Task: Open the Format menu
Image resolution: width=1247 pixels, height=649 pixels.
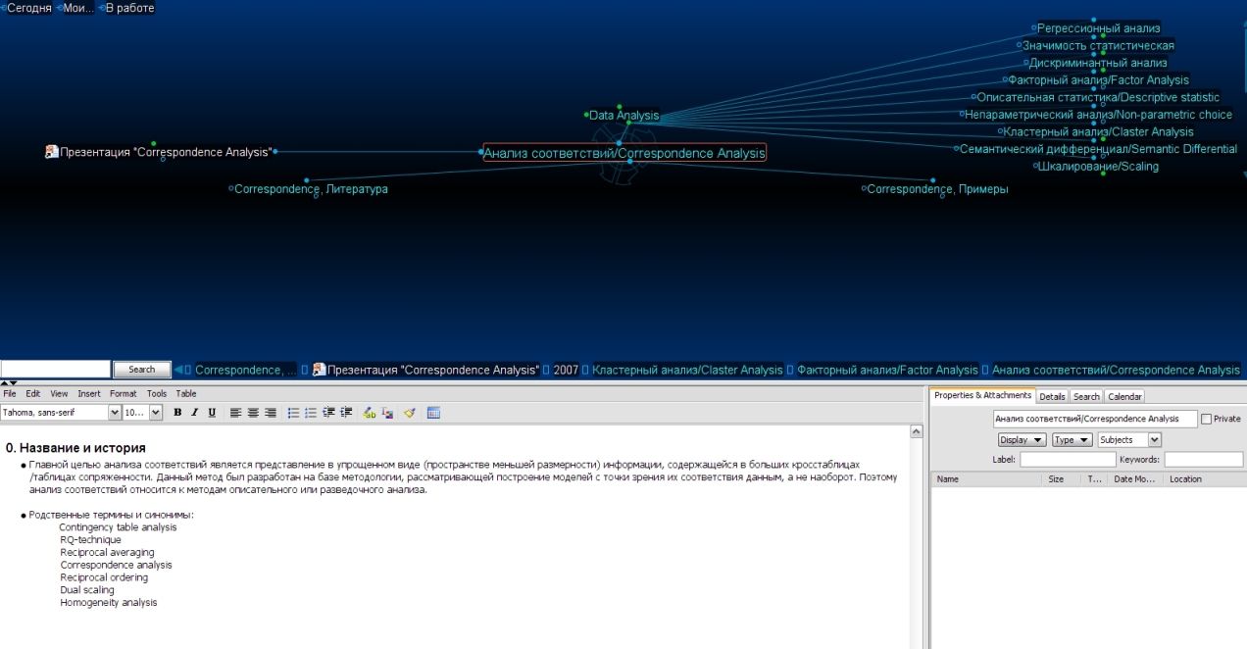Action: (x=124, y=393)
